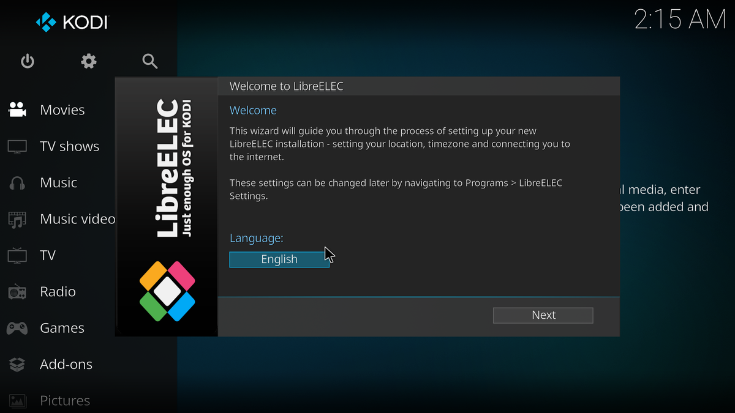Image resolution: width=735 pixels, height=413 pixels.
Task: Click the KODI logo
Action: click(x=72, y=23)
